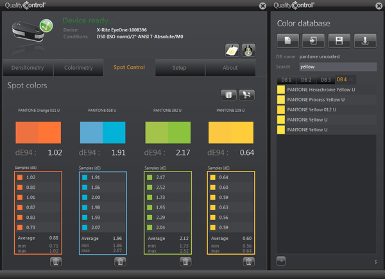This screenshot has height=279, width=385.
Task: Close the left QualityControl window
Action: 262,6
